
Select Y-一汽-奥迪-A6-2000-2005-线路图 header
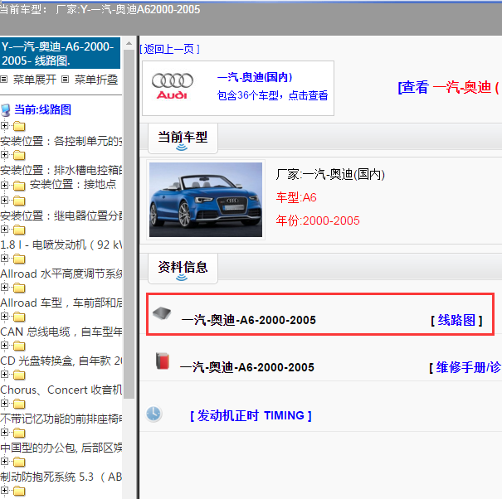click(x=61, y=53)
